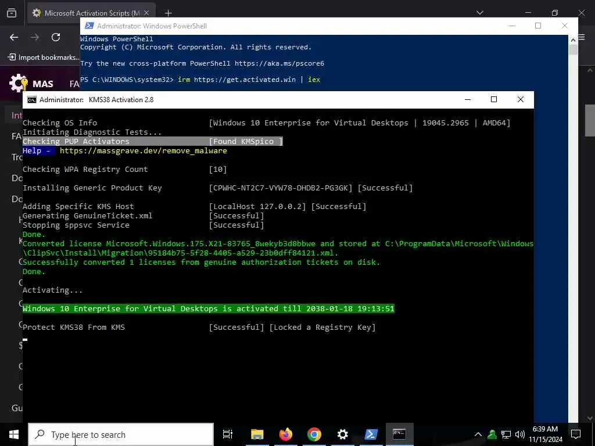Open Windows Start menu

pos(14,434)
